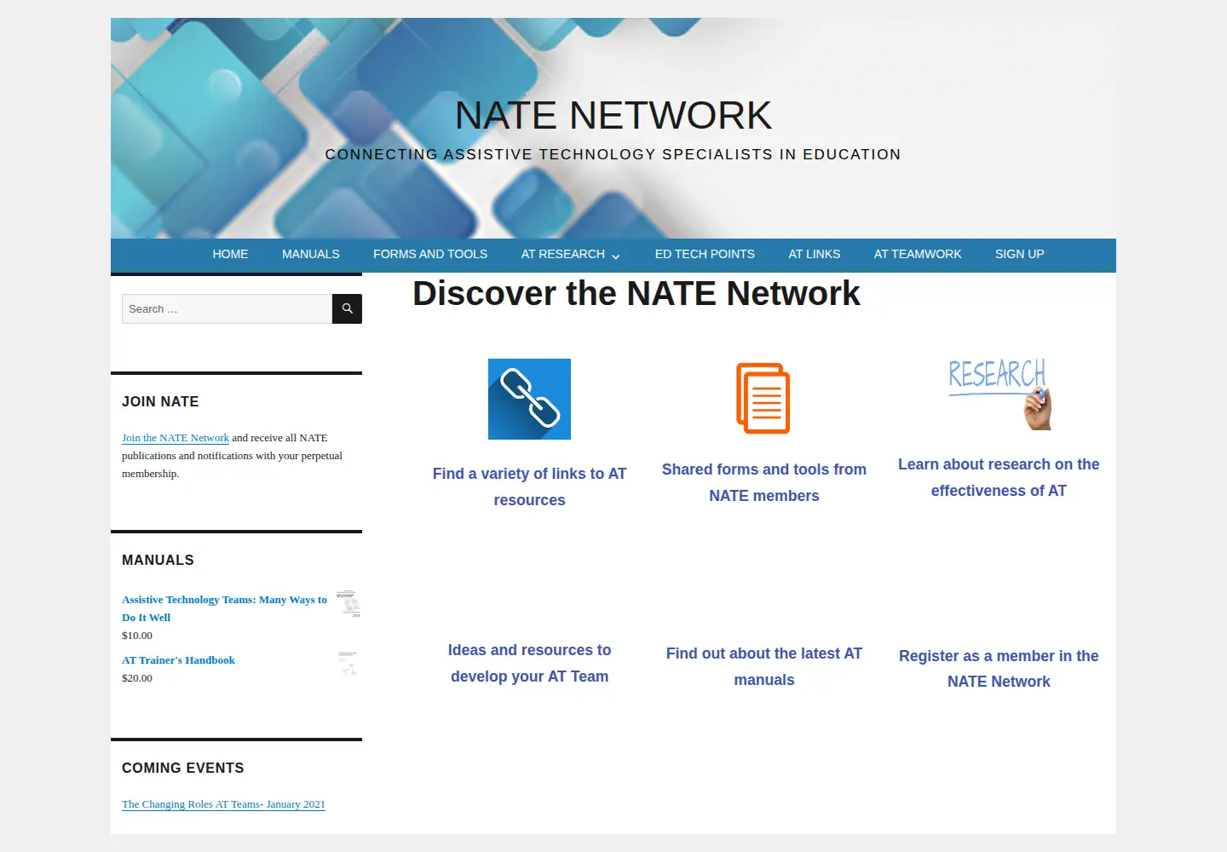The image size is (1227, 852).
Task: Follow the Join the NATE Network link
Action: coord(176,438)
